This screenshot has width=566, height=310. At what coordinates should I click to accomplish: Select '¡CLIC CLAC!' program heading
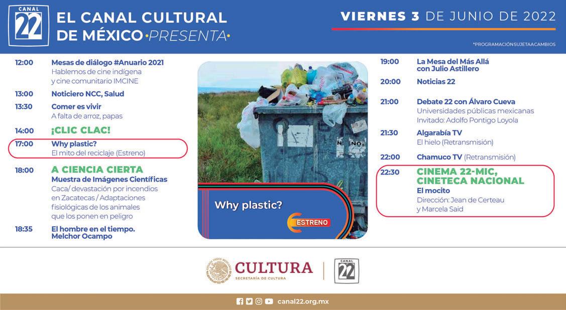pyautogui.click(x=81, y=130)
